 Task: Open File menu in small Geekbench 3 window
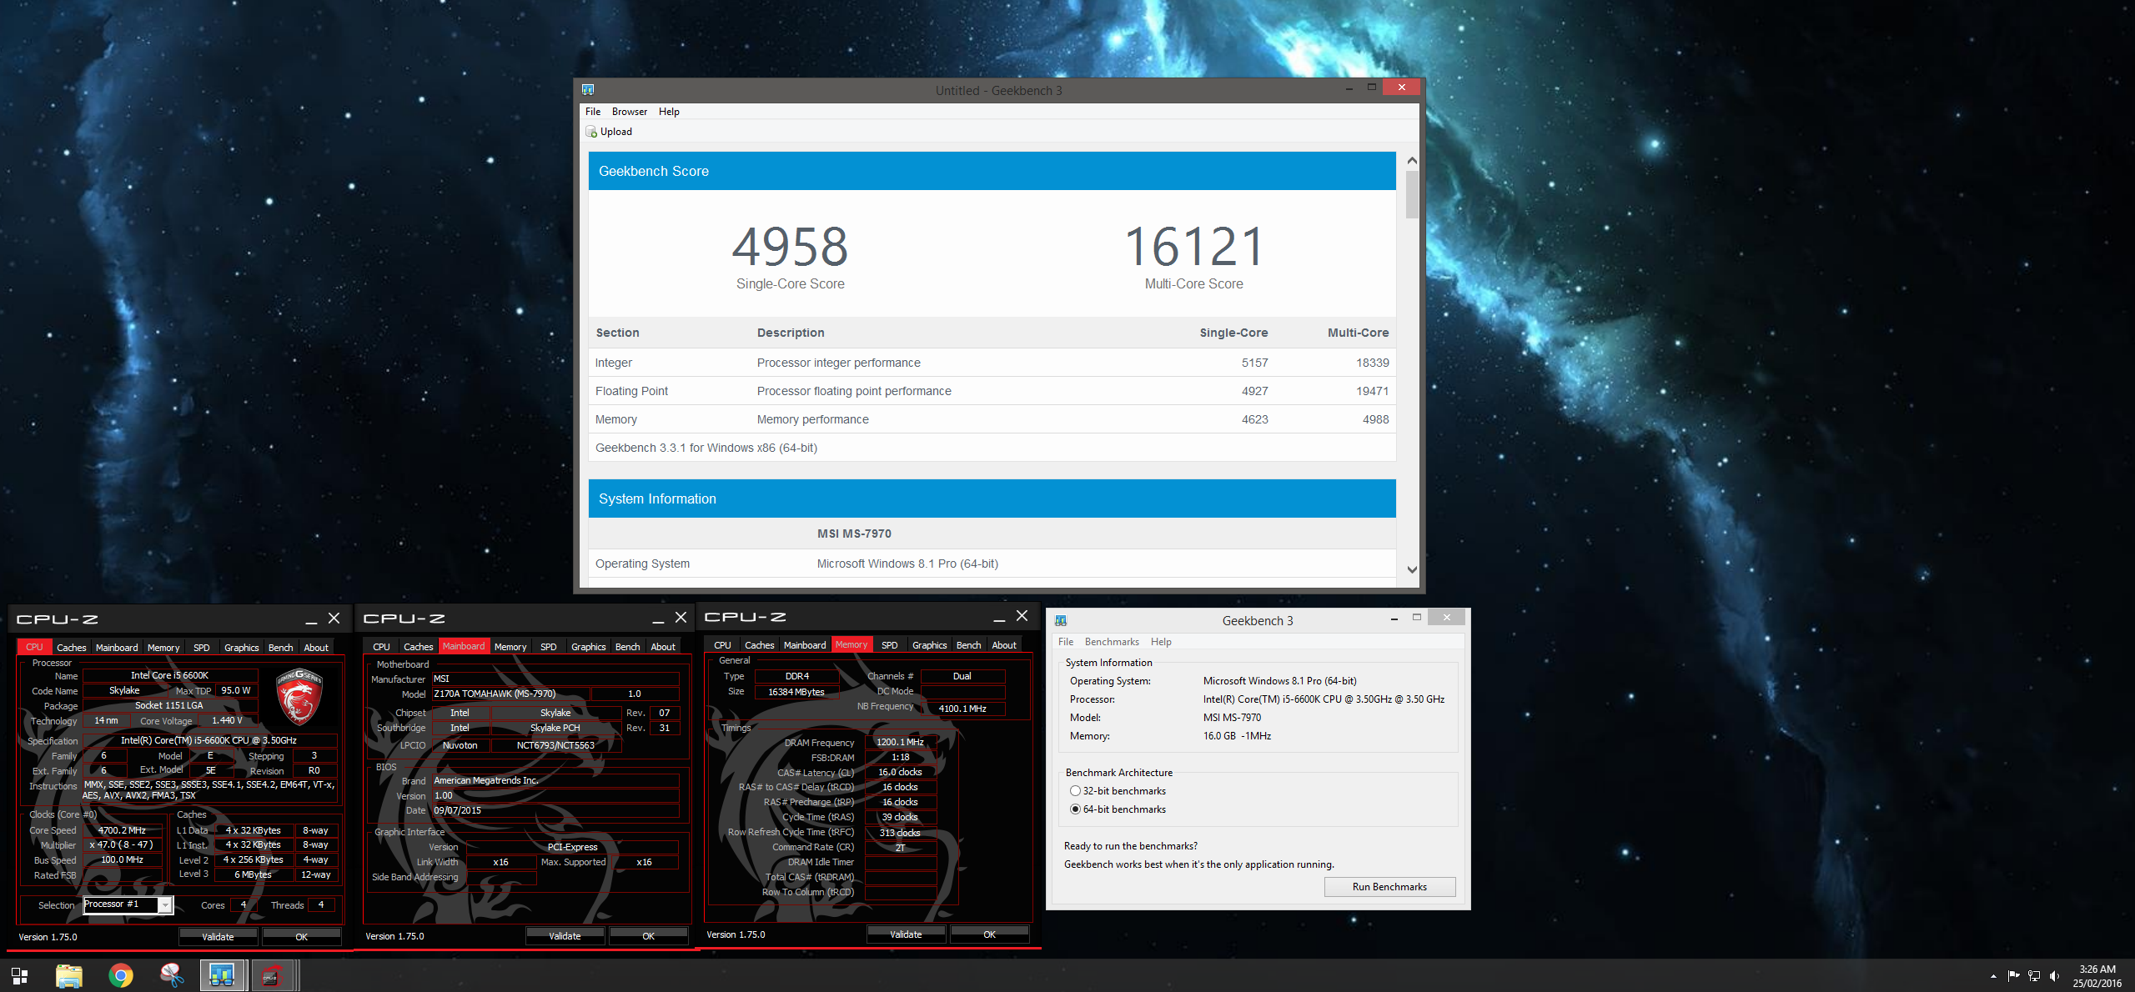point(1066,642)
